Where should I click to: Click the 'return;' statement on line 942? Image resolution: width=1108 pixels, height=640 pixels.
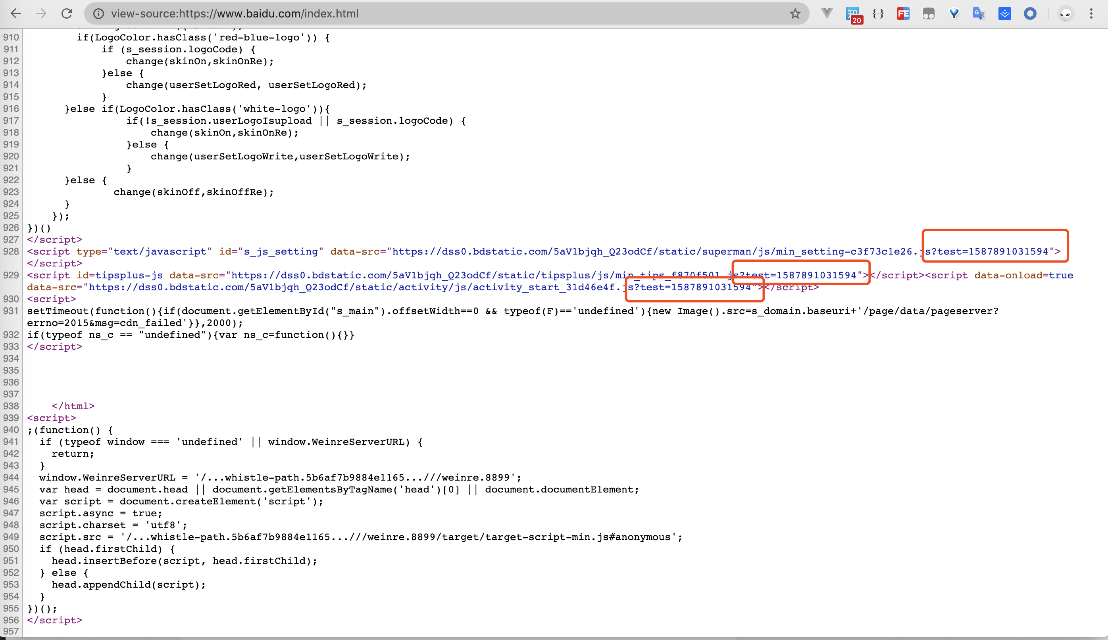[73, 454]
